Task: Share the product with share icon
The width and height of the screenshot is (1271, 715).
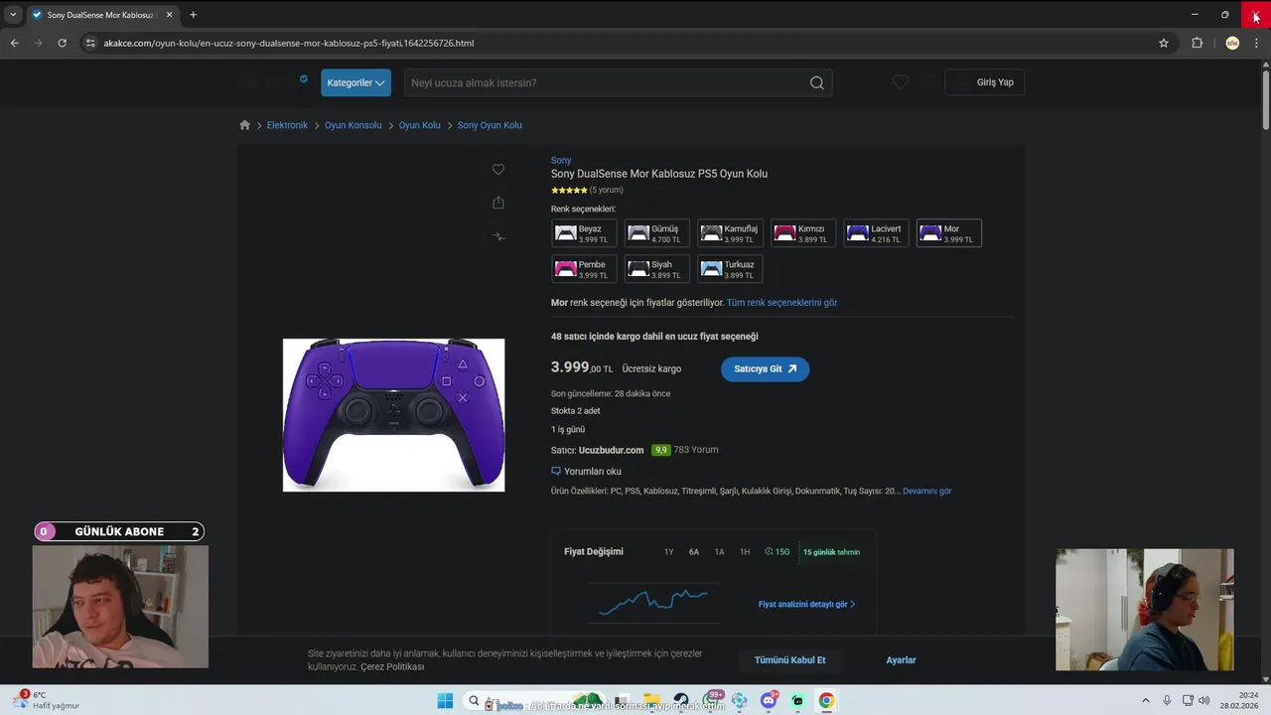Action: click(498, 203)
